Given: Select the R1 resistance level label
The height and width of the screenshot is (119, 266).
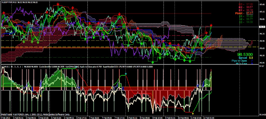Looking at the screenshot, I should tap(240, 10).
